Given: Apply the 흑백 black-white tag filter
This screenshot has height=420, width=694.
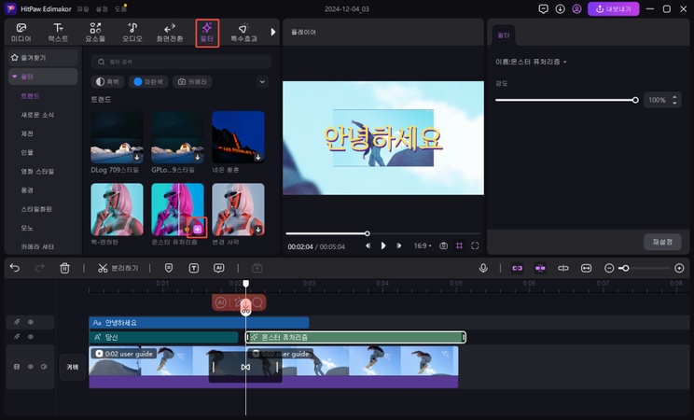Looking at the screenshot, I should pos(107,81).
